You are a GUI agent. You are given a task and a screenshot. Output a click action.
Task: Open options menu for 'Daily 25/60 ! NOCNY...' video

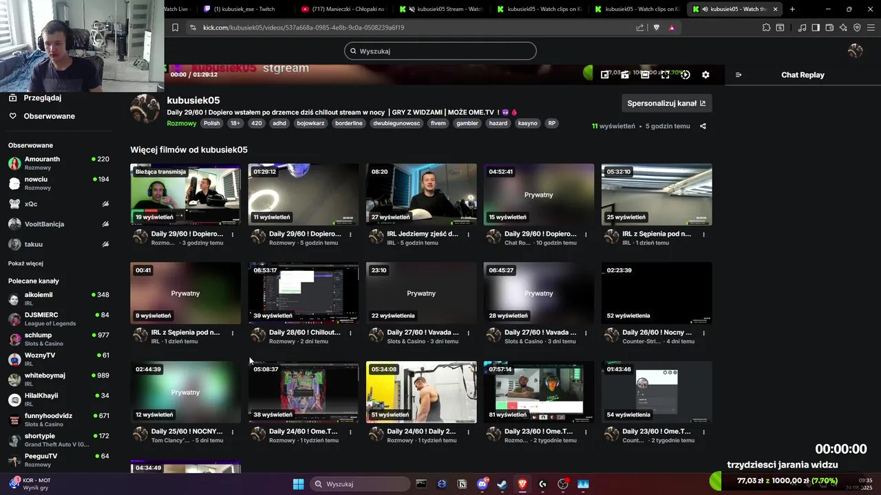[x=233, y=432]
